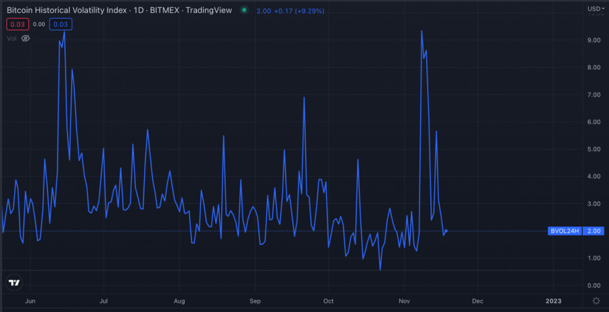Click the Dec label on time axis
The height and width of the screenshot is (312, 609).
pyautogui.click(x=477, y=300)
